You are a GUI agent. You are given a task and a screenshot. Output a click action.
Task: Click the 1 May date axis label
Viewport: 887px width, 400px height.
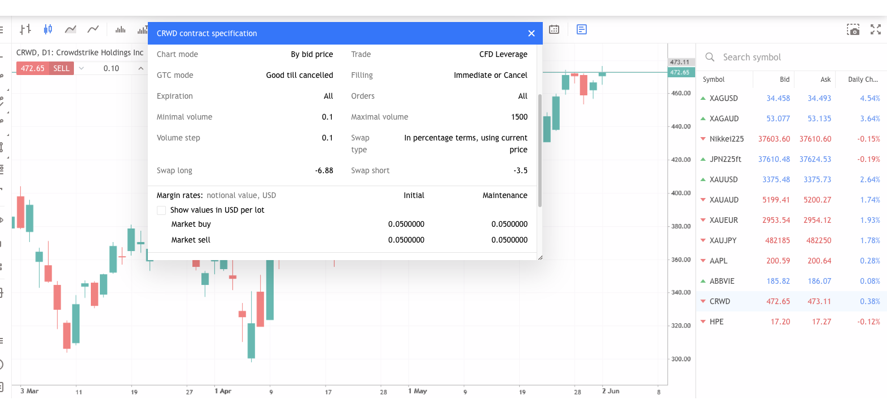[x=418, y=391]
